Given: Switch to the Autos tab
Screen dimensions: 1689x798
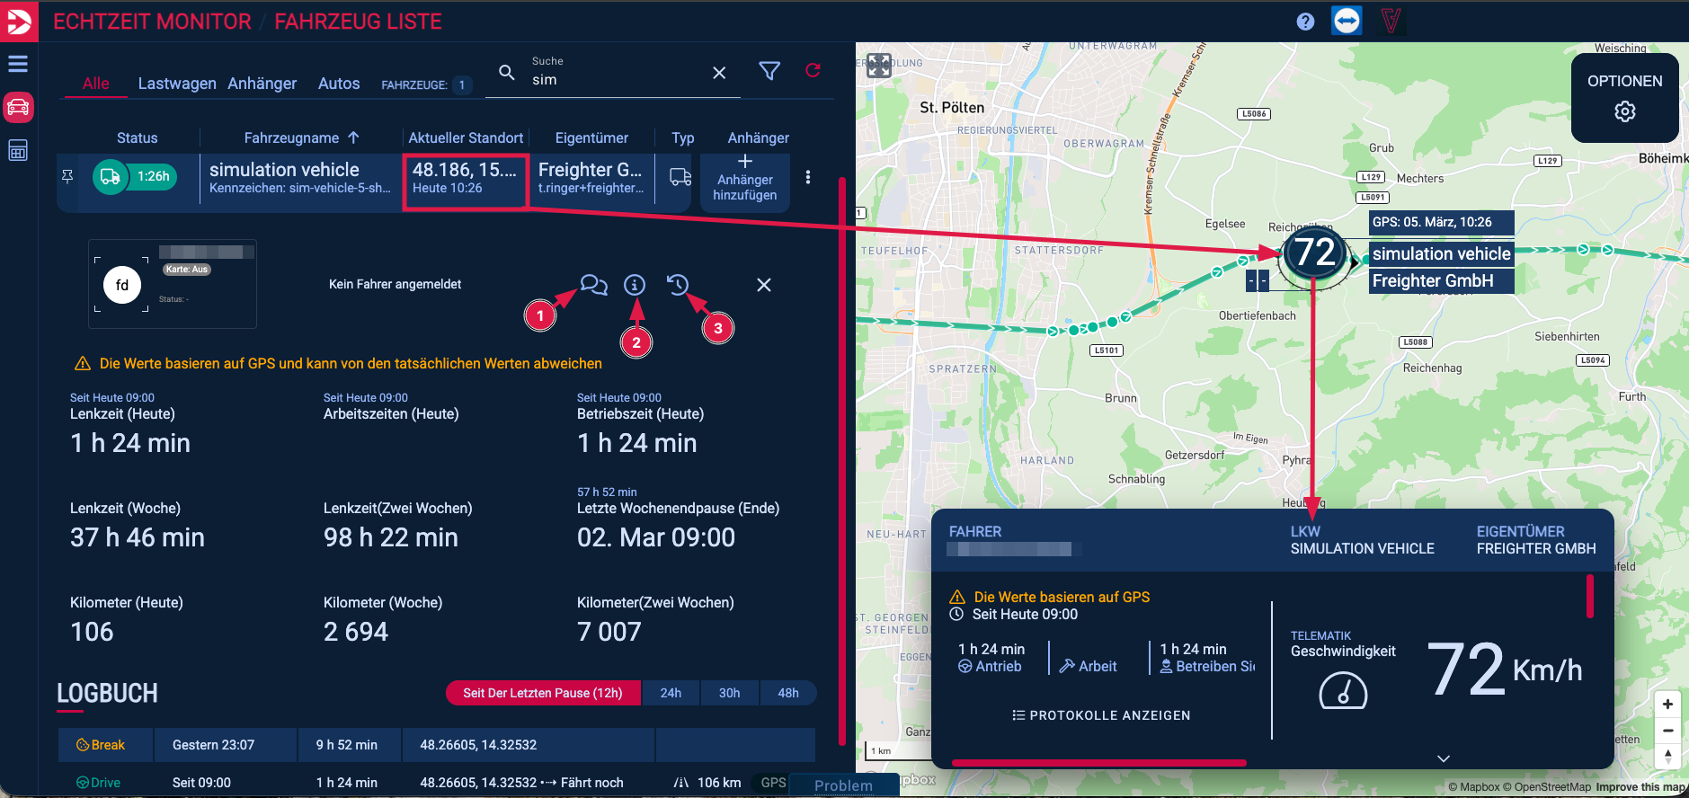Looking at the screenshot, I should 339,84.
